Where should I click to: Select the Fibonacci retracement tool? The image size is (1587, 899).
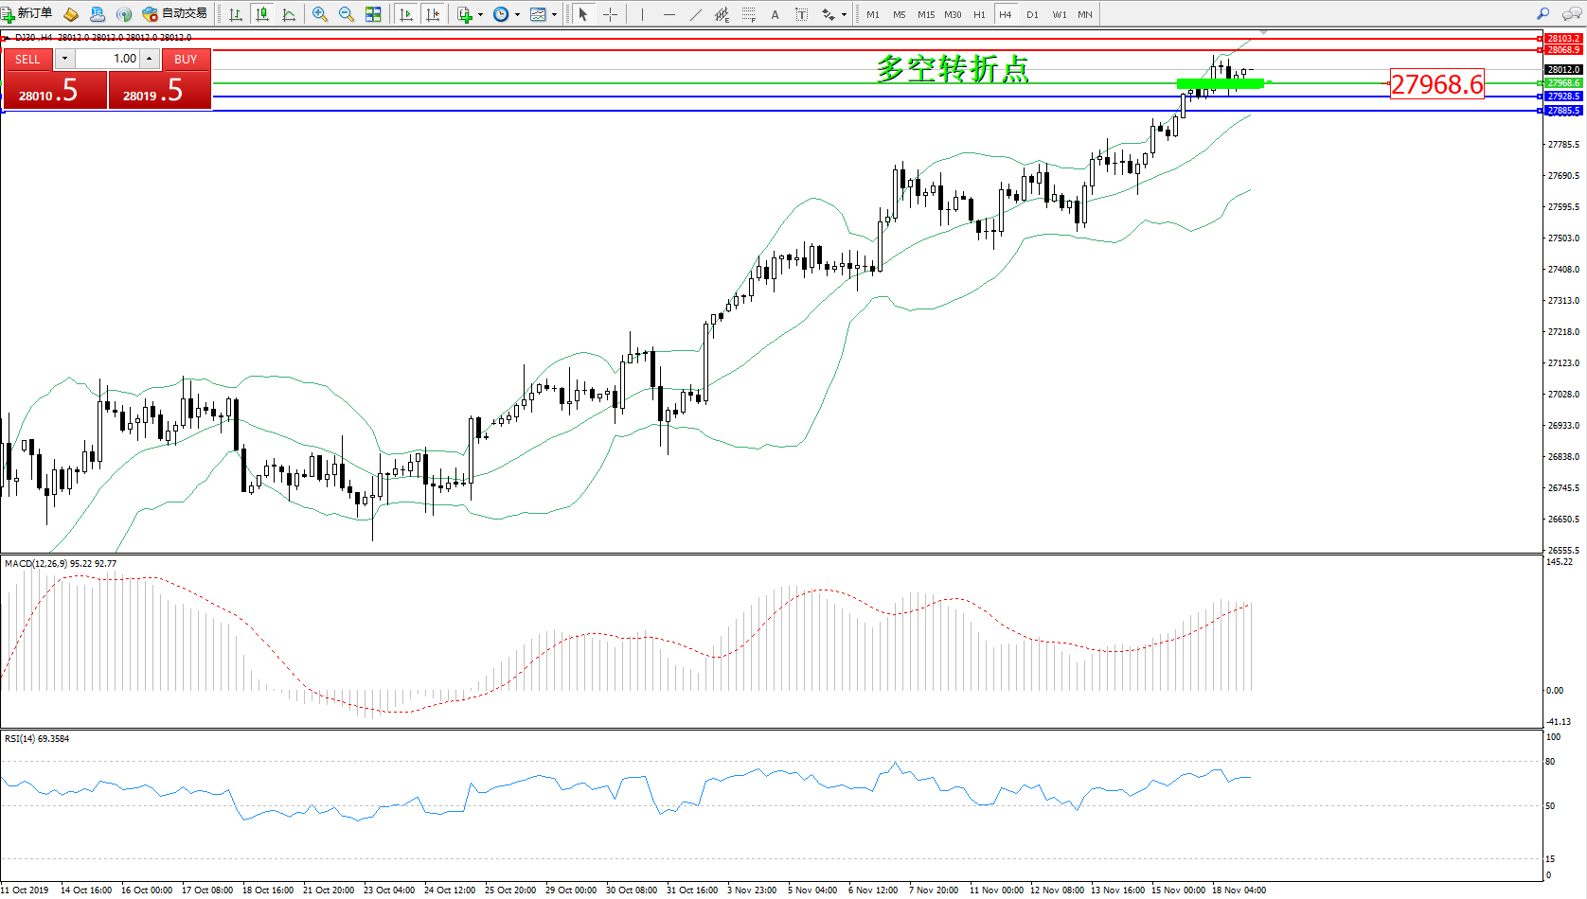tap(749, 14)
